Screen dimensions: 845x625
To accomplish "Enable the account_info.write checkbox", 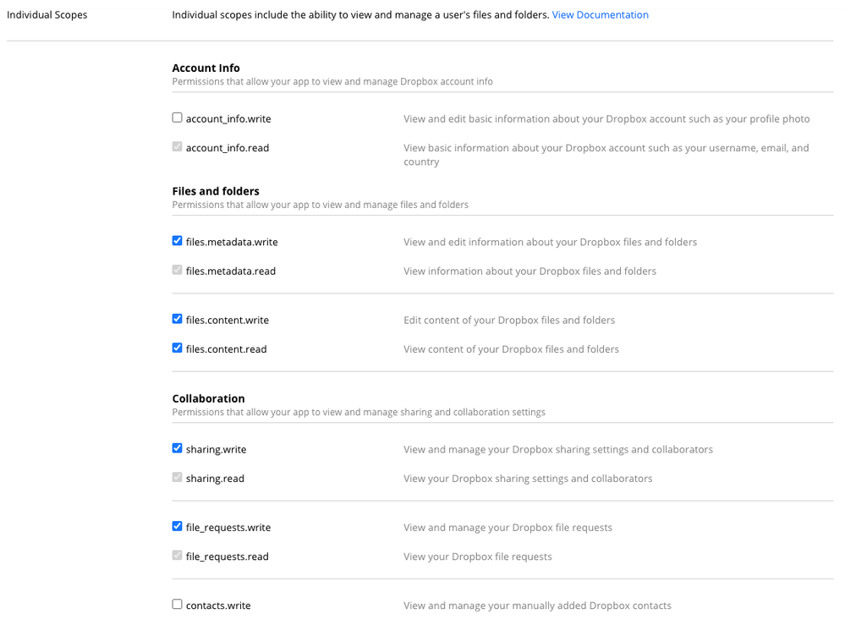I will (x=177, y=118).
